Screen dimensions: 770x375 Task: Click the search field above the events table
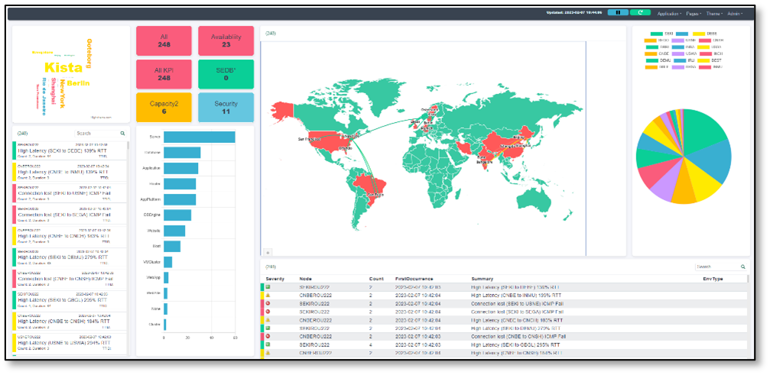click(716, 267)
